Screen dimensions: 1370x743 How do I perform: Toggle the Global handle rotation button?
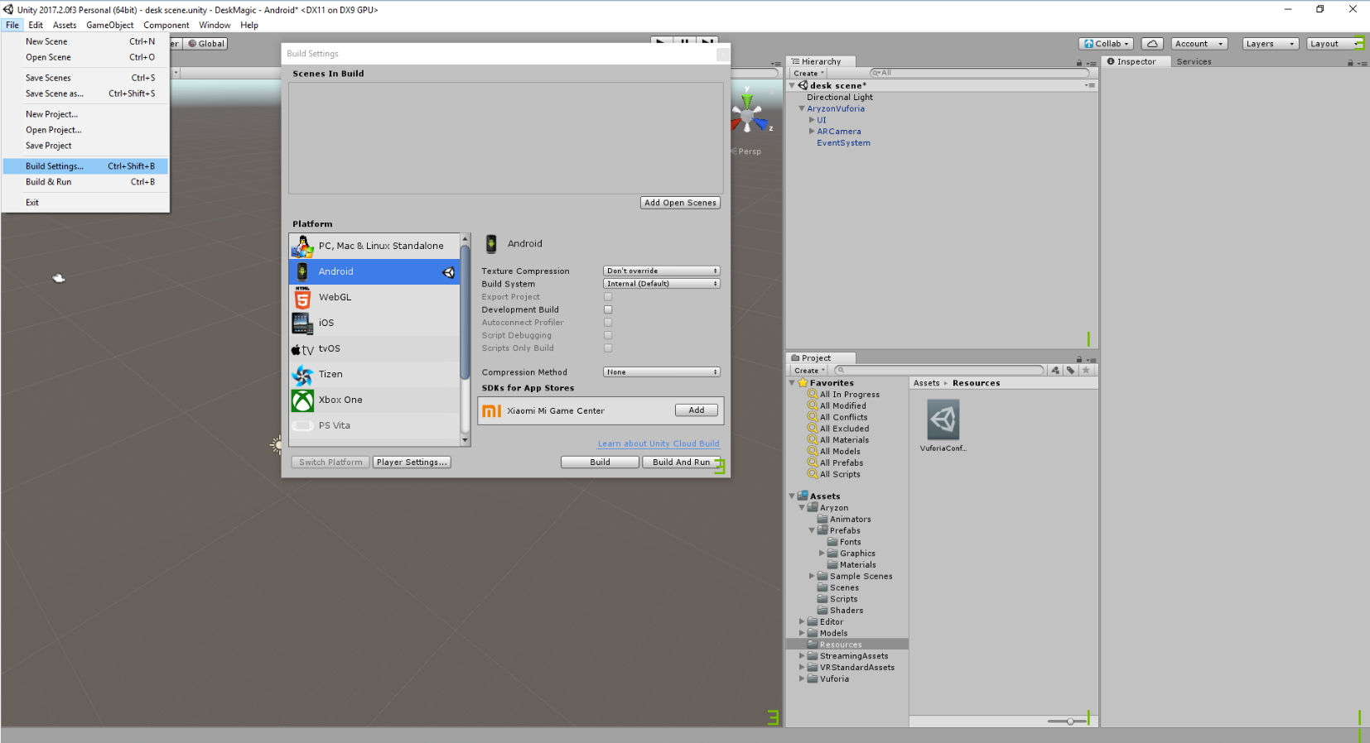tap(206, 44)
